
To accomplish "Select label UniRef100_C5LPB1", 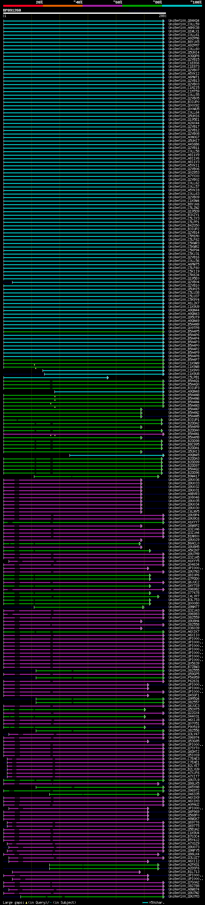I will (x=184, y=378).
